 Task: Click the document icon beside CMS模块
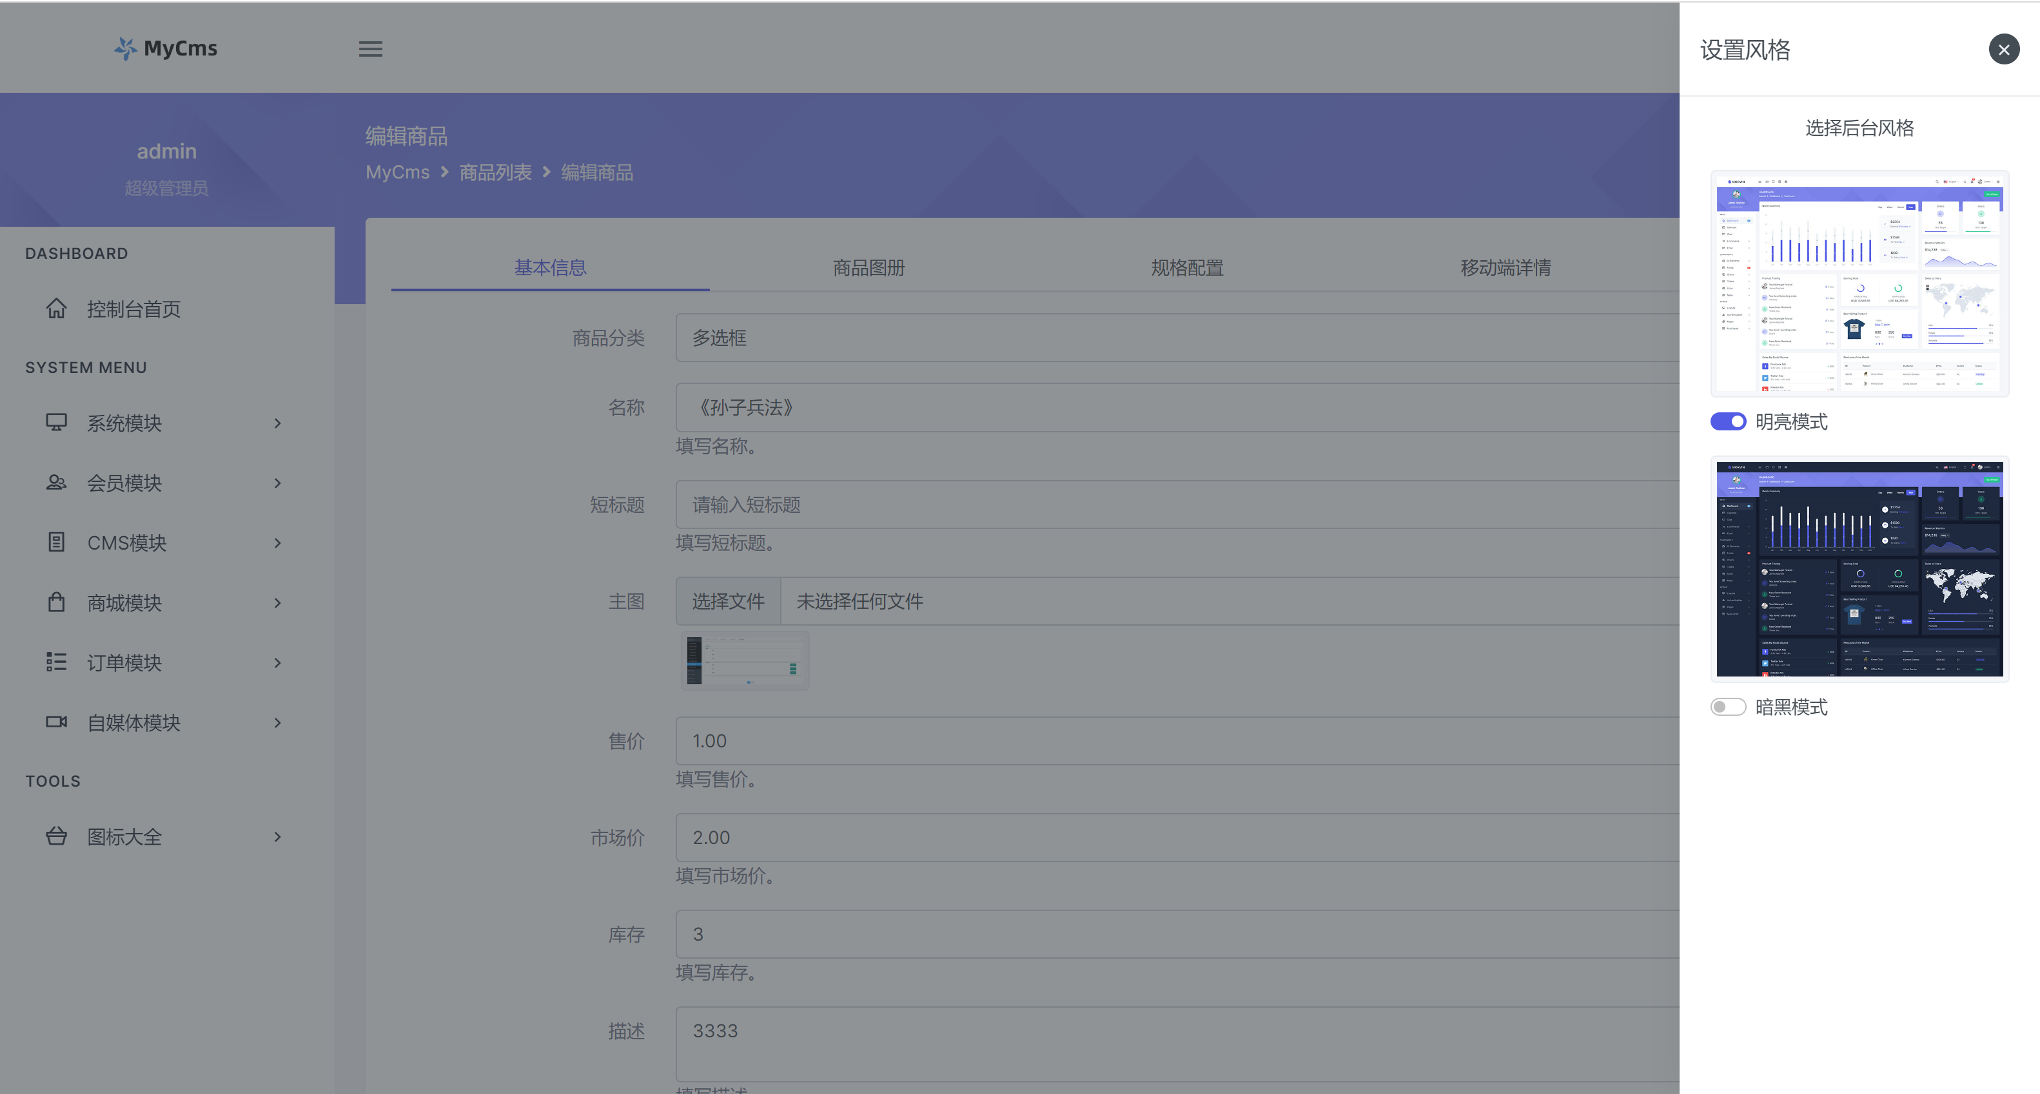[x=56, y=542]
